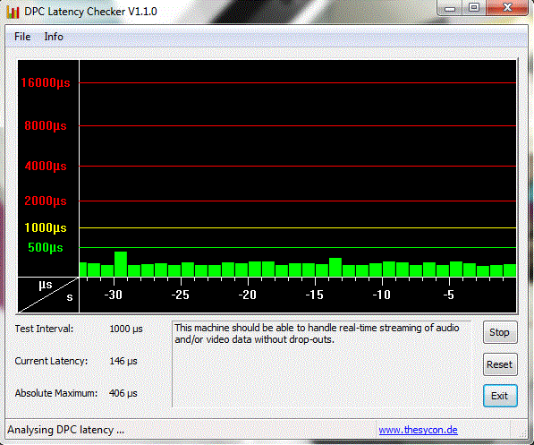Screen dimensions: 534x445
Task: Stop the latency analysis
Action: (x=500, y=332)
